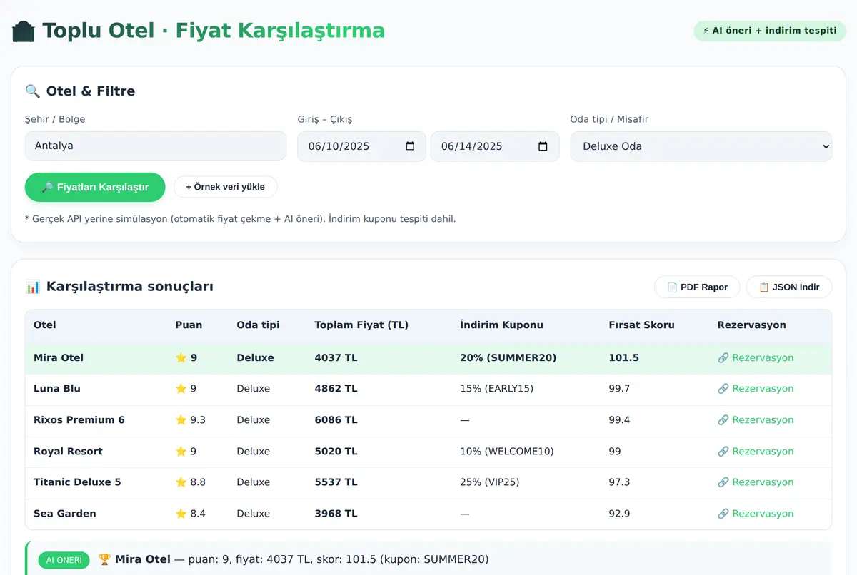Select the Otel column header
The height and width of the screenshot is (575, 857).
point(45,325)
